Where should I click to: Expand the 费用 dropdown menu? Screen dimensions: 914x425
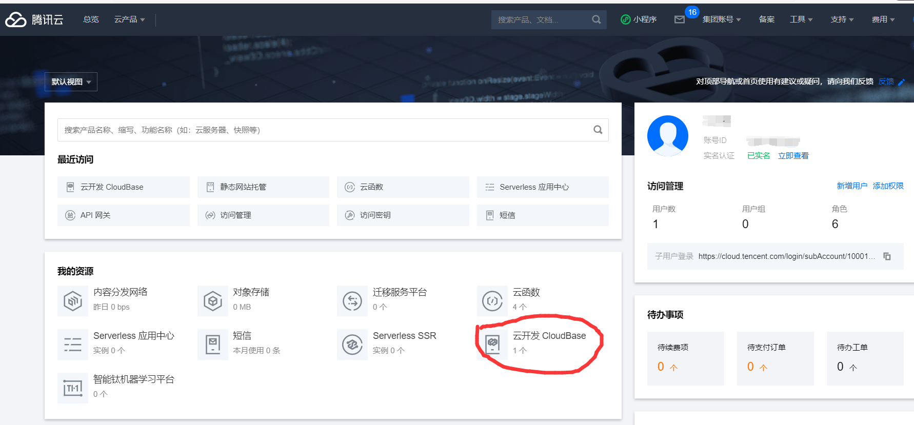(883, 19)
